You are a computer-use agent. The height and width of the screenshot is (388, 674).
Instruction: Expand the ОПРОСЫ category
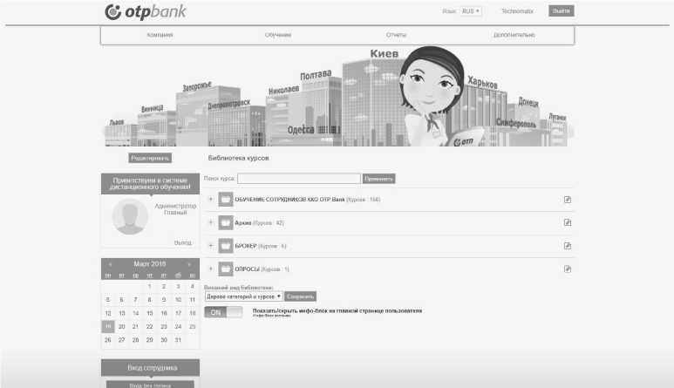pyautogui.click(x=211, y=269)
